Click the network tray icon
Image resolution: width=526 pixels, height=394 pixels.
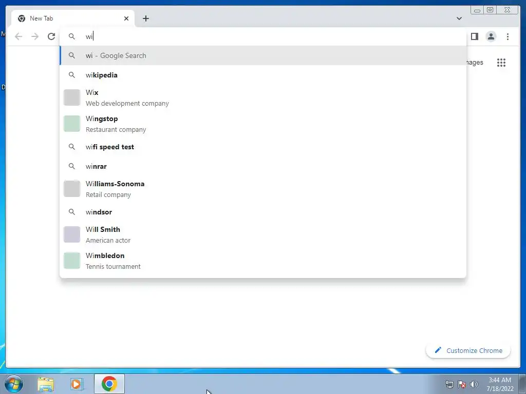point(449,384)
